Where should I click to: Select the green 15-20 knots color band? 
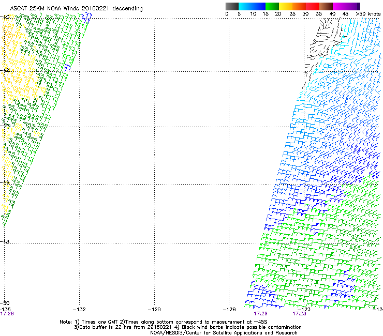pos(272,6)
